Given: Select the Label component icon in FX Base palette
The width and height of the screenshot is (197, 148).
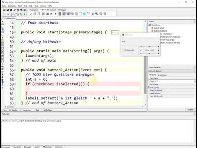Looking at the screenshot, I should coord(31,14).
